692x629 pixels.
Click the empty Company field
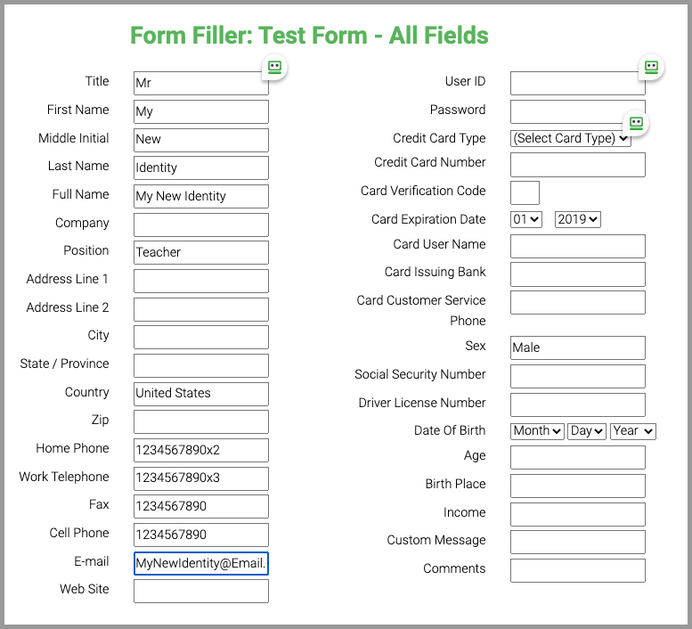tap(200, 225)
